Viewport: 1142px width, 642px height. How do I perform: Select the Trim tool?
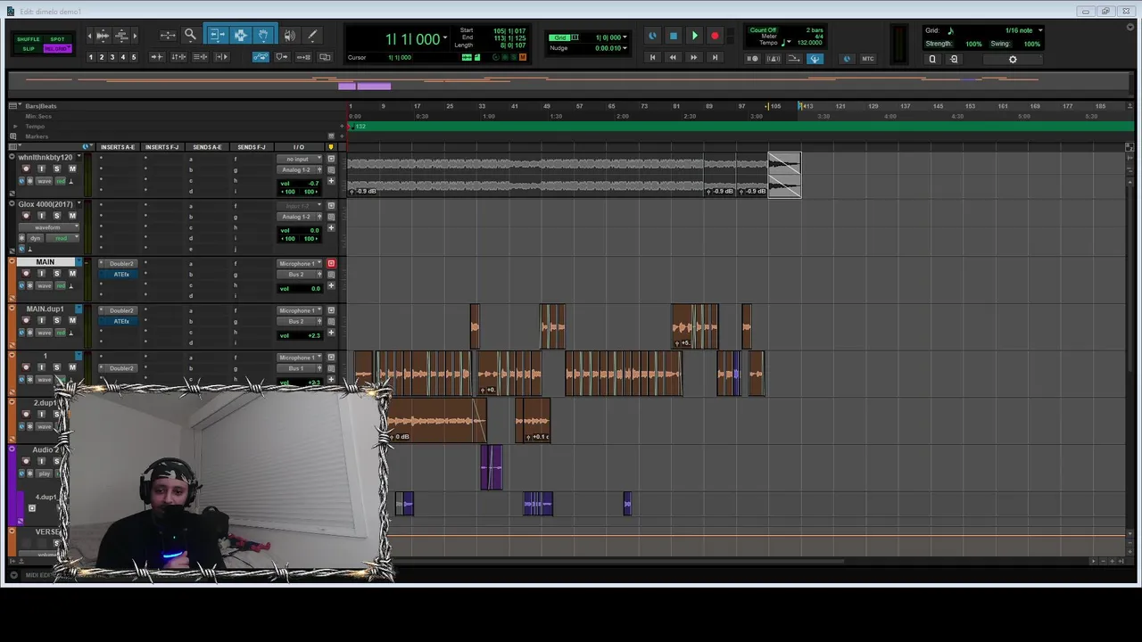click(217, 36)
